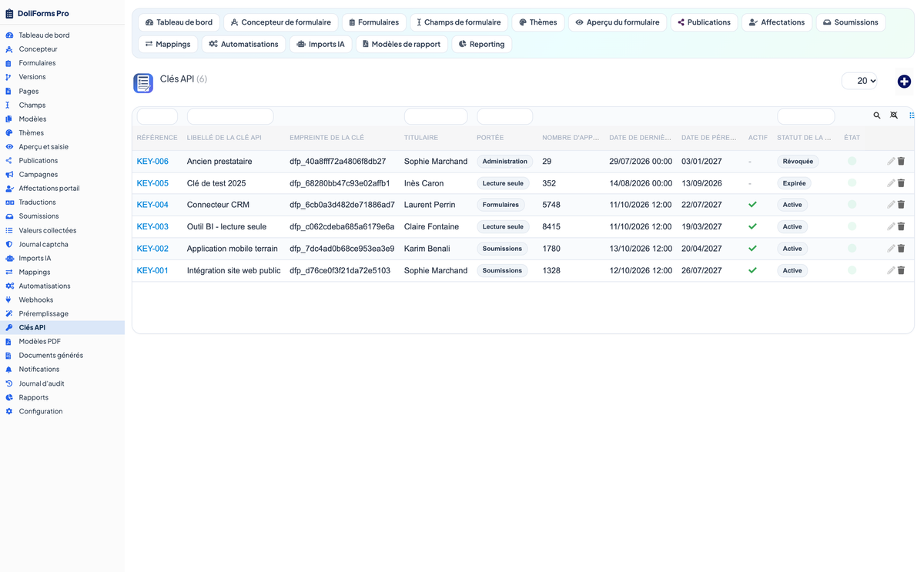Toggle the état indicator for KEY-001
Screen dimensions: 924x572
852,270
